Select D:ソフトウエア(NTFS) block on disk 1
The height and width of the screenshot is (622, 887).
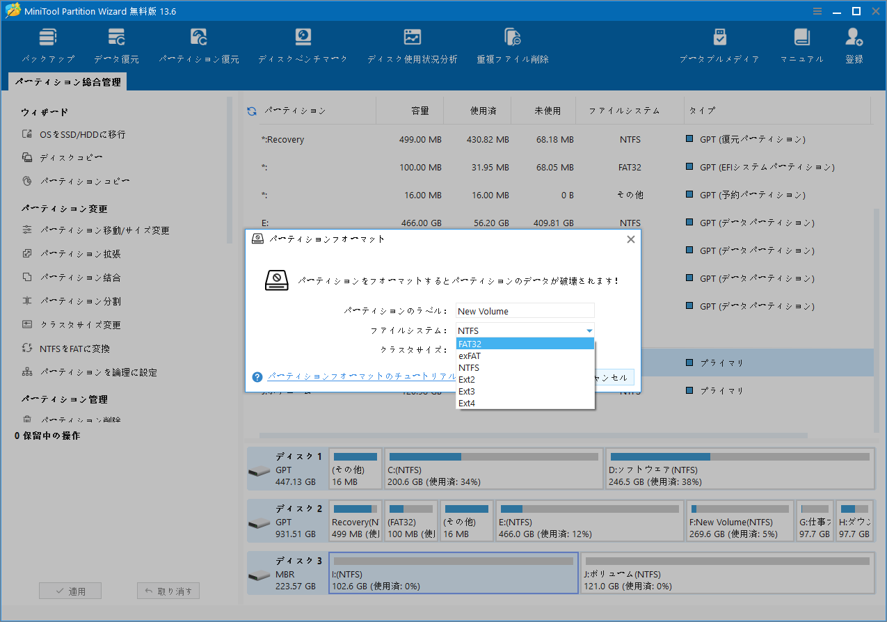pyautogui.click(x=740, y=469)
